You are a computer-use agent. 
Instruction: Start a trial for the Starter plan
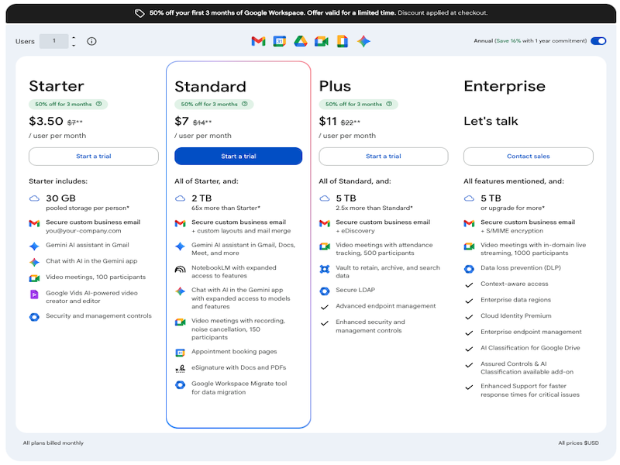(94, 157)
